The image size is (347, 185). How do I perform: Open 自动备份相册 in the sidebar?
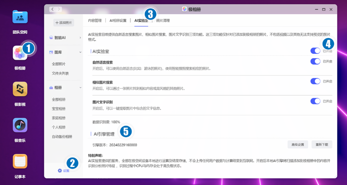coord(62,137)
